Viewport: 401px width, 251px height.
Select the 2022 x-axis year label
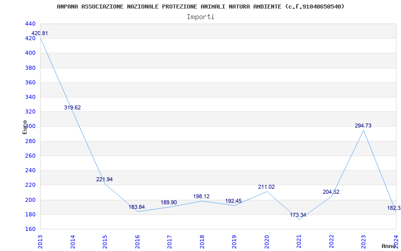[x=331, y=242]
